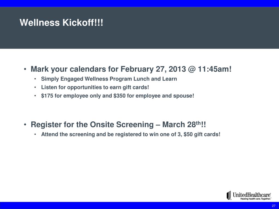Click the bullet point before 'Register for the Onsite'
Image resolution: width=279 pixels, height=209 pixels.
[x=25, y=125]
